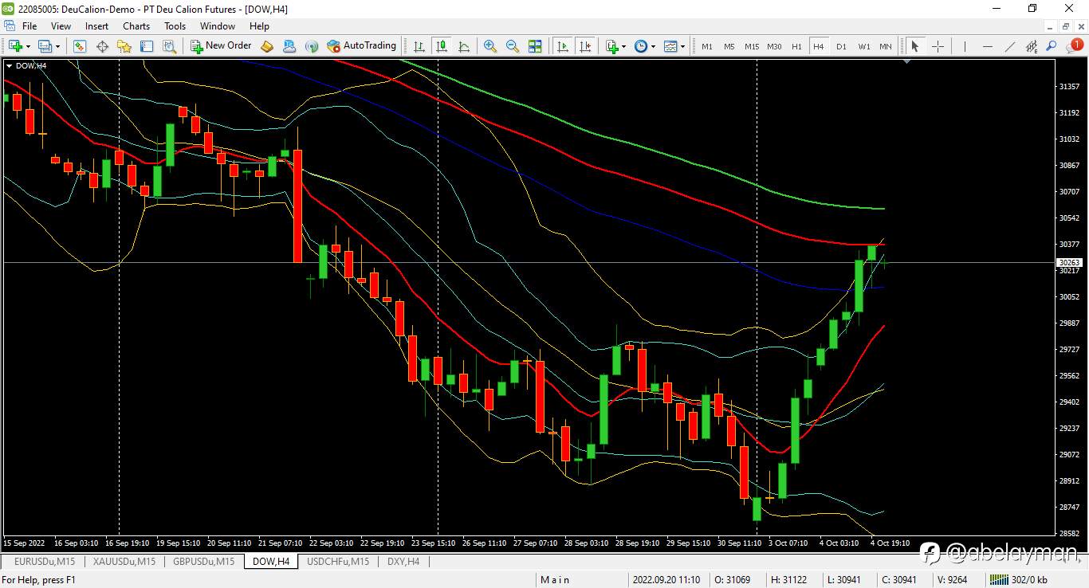
Task: Open the Indicators list icon
Action: (612, 46)
